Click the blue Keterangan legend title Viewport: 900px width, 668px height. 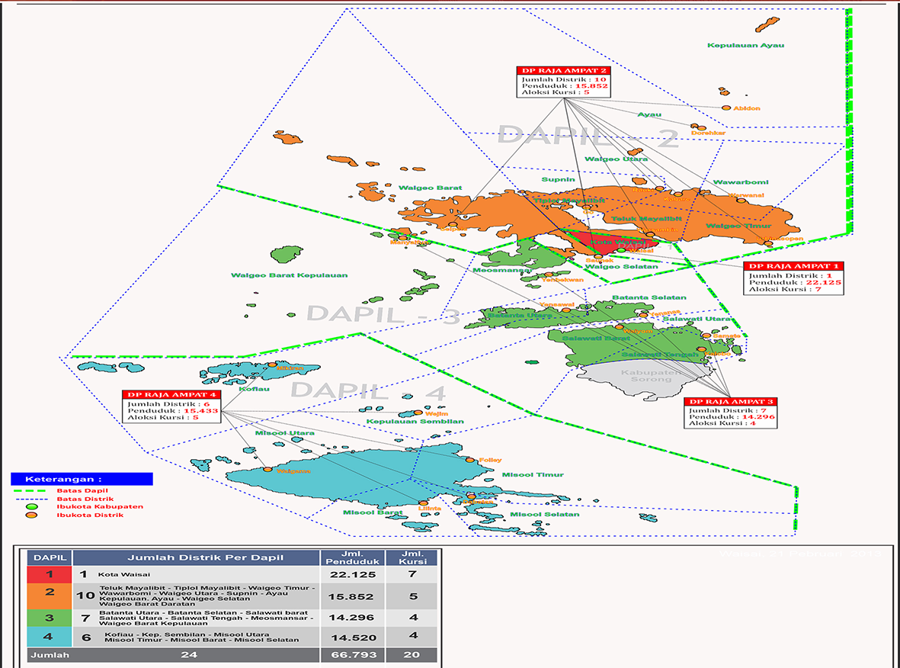pos(82,479)
